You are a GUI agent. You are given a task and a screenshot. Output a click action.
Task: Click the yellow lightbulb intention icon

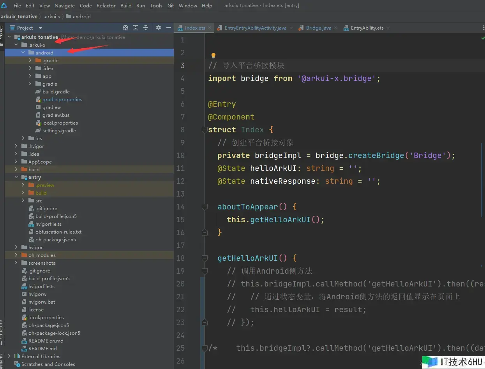point(213,55)
